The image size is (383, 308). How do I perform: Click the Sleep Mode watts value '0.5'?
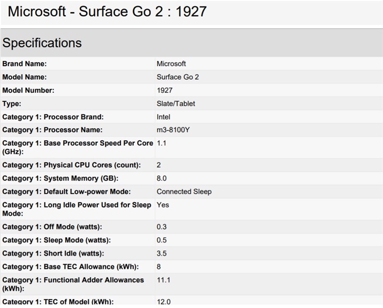tap(162, 240)
